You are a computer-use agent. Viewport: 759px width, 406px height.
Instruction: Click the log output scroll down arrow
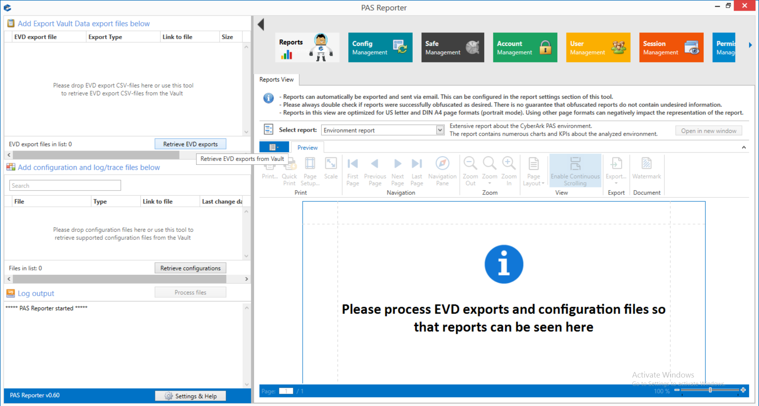[x=247, y=384]
